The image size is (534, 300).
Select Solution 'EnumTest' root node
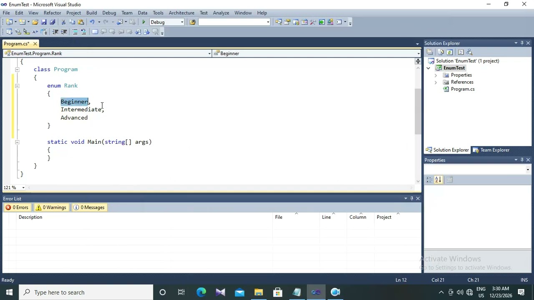[467, 61]
